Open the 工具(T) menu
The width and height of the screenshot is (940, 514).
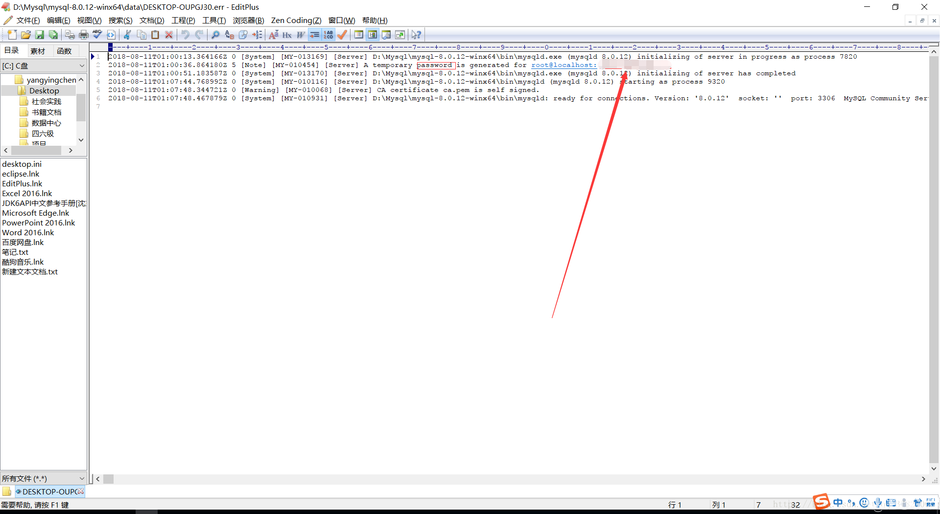(214, 20)
